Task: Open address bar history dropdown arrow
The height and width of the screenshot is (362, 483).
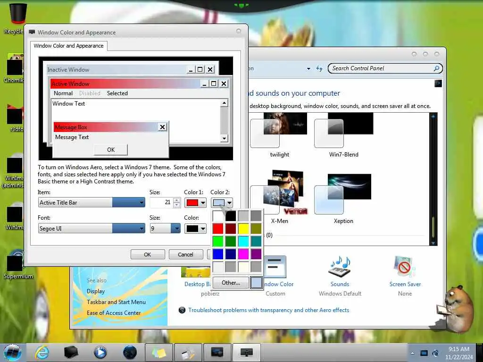Action: tap(308, 69)
